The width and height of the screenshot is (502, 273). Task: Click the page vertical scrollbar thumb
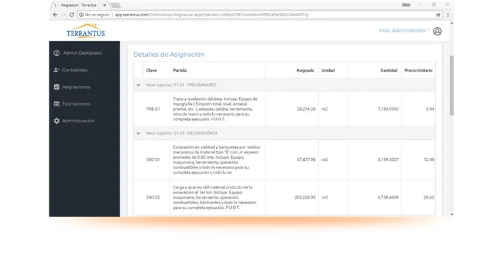point(452,85)
